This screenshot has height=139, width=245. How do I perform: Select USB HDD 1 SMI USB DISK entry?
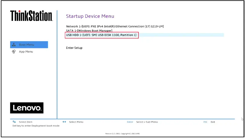(x=101, y=35)
